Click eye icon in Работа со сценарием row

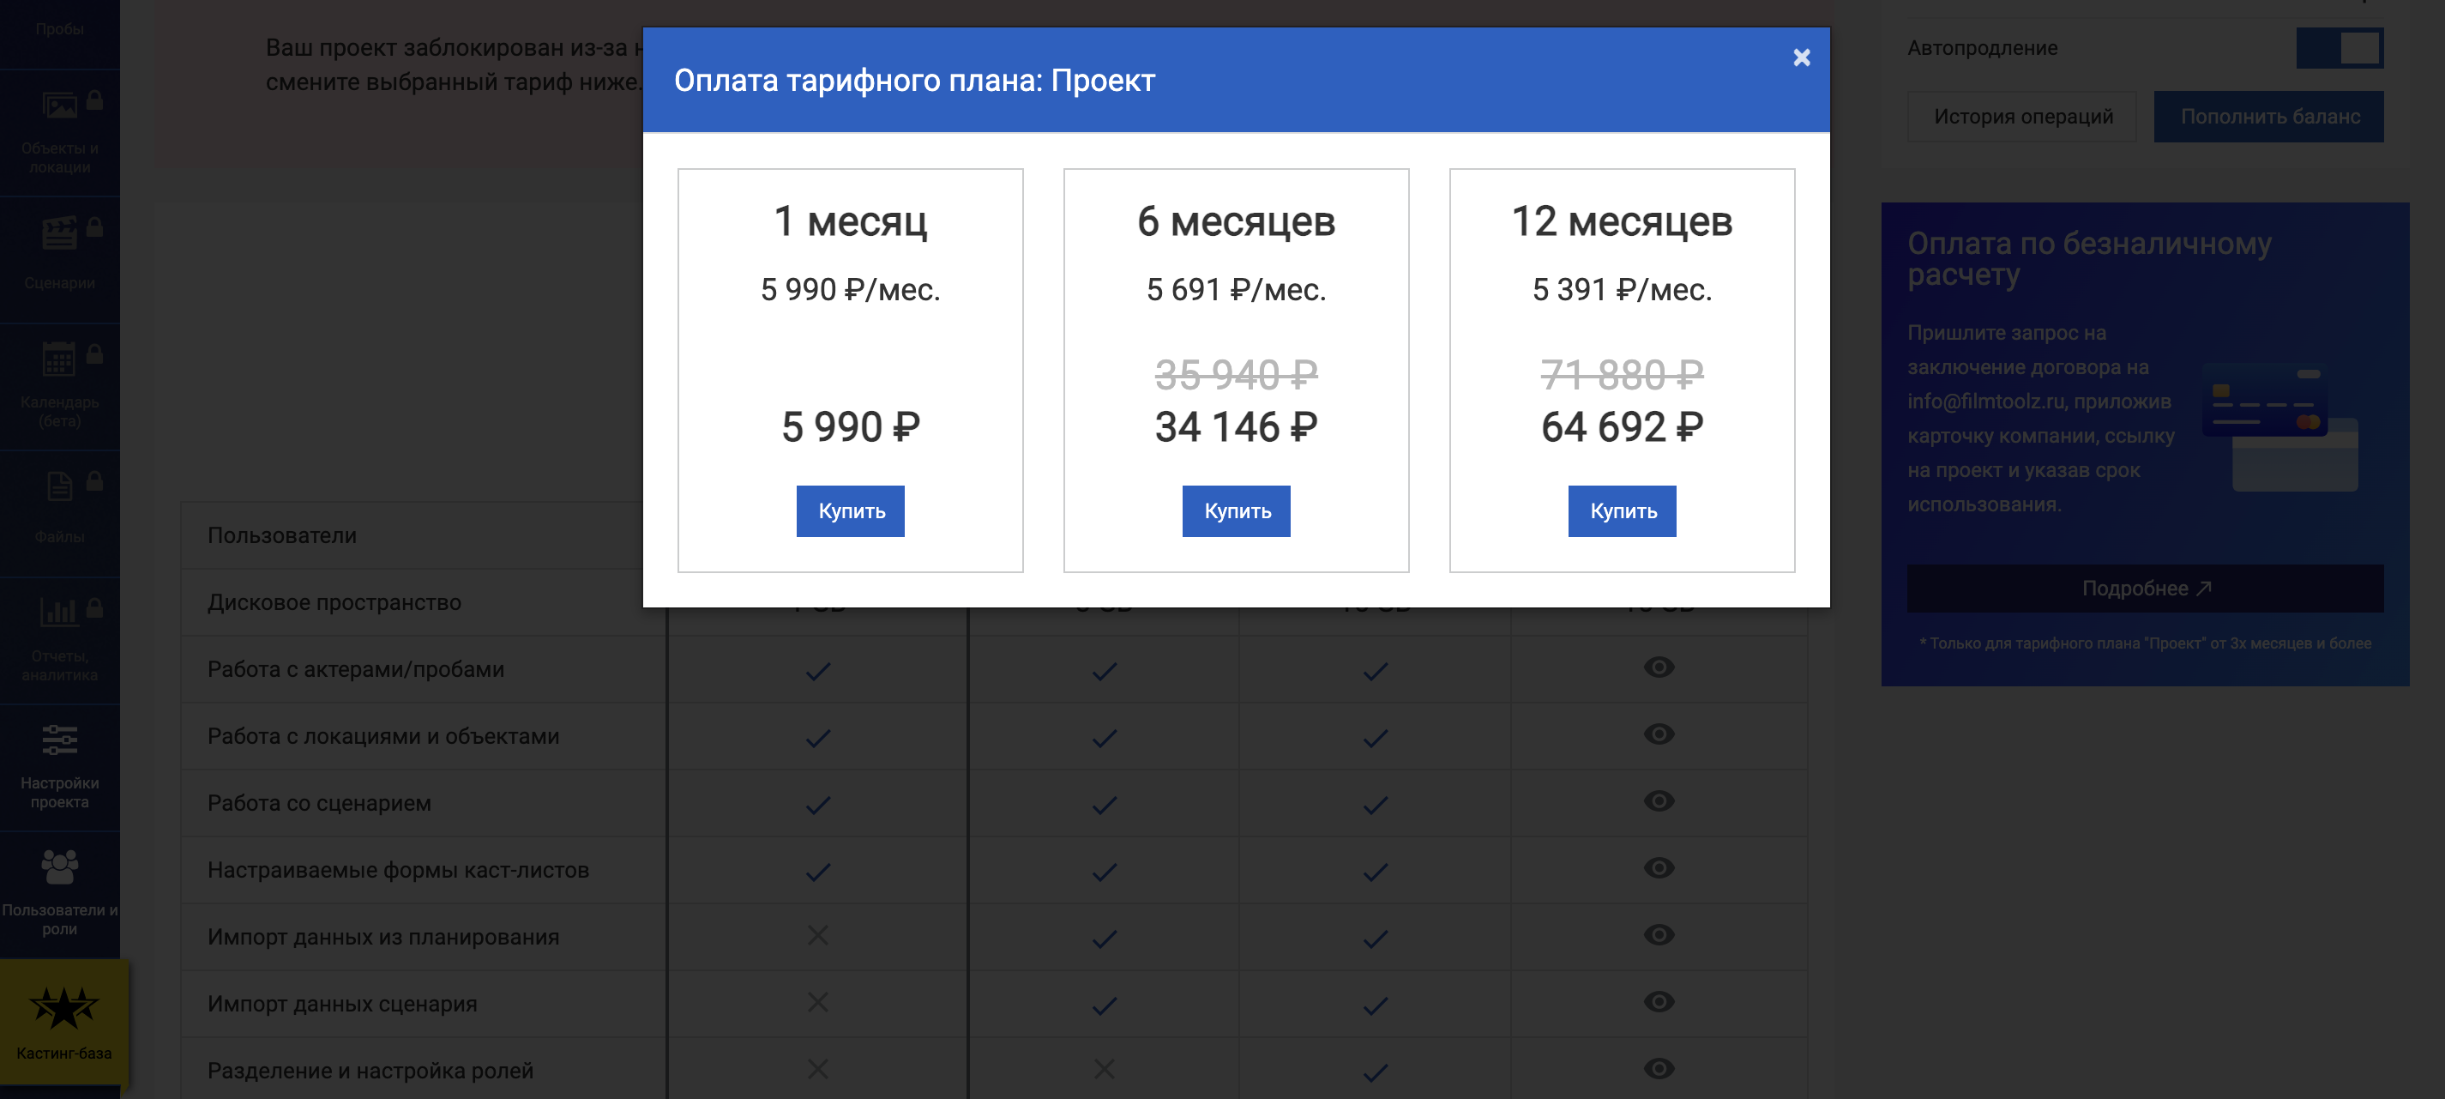[1659, 801]
